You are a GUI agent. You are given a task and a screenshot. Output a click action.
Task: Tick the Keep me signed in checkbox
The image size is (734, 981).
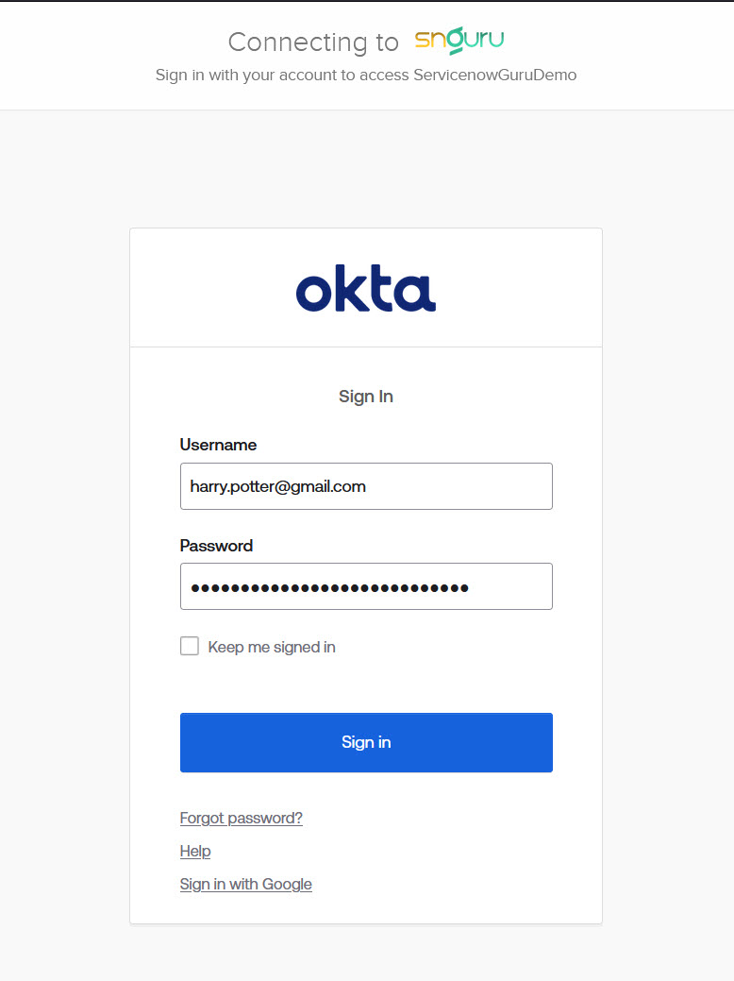(x=190, y=647)
